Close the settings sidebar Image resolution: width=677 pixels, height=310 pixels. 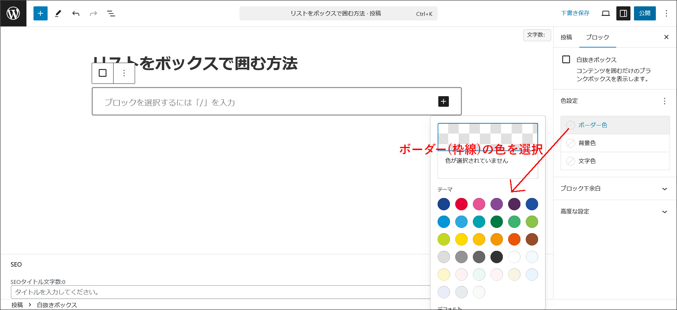[666, 37]
